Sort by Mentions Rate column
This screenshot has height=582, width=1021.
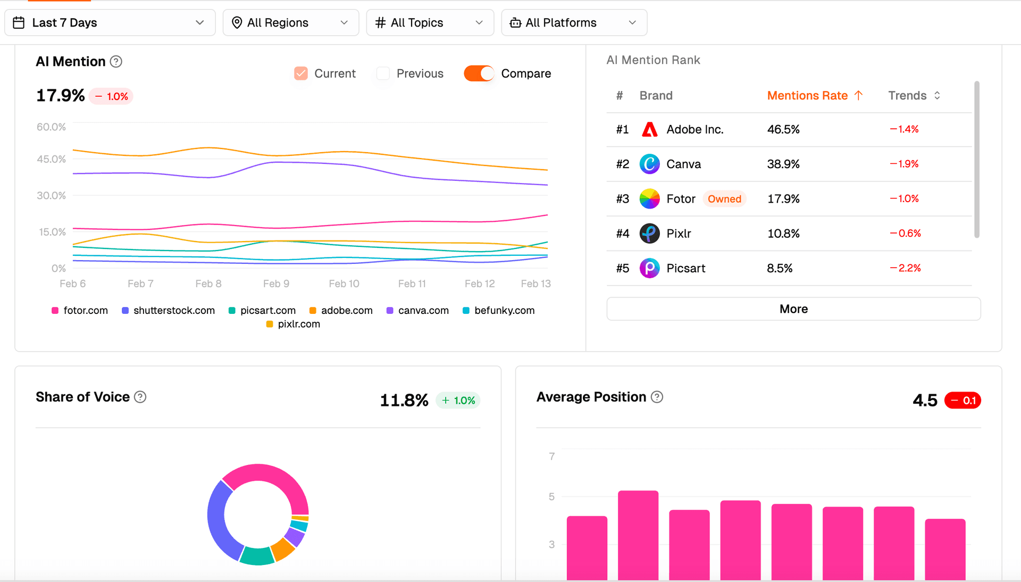pyautogui.click(x=815, y=96)
